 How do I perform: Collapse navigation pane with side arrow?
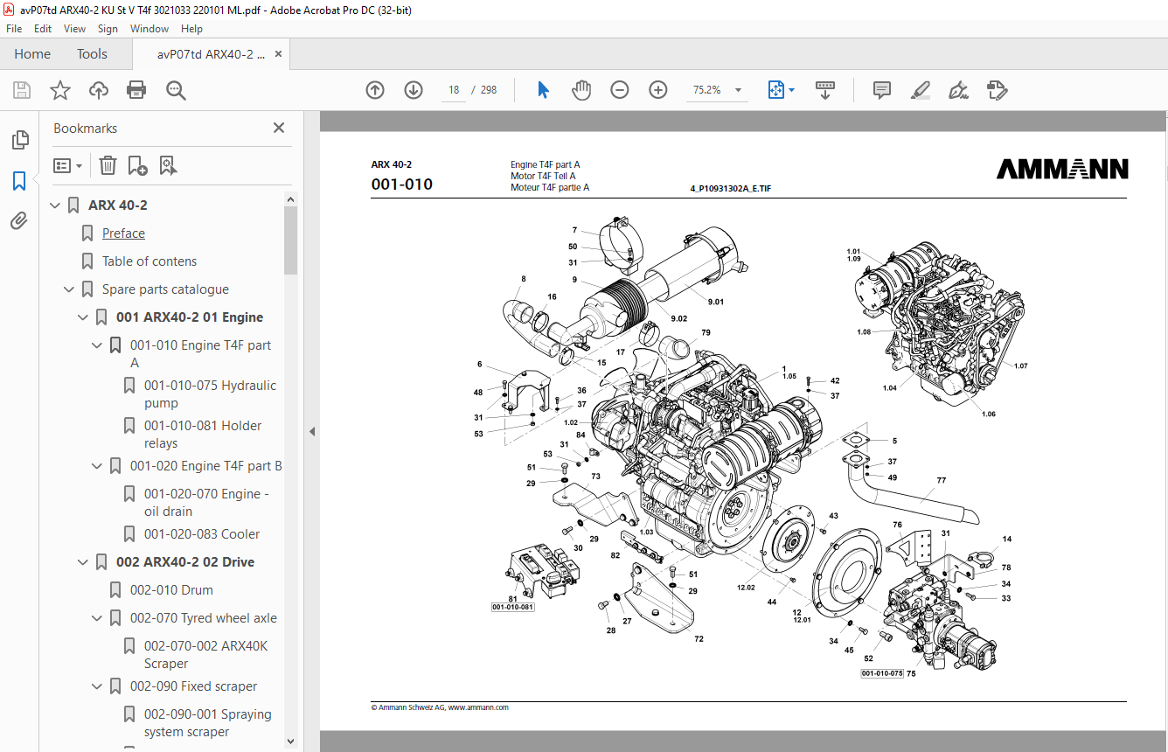point(312,431)
